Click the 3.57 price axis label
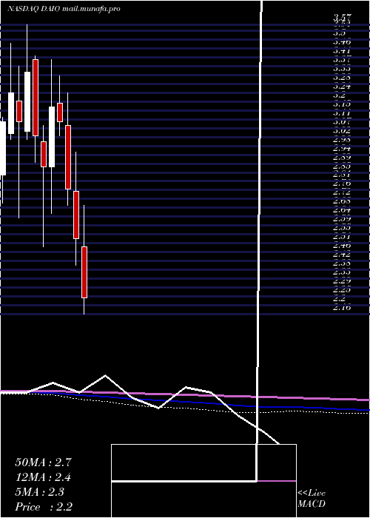370x518 pixels. tap(342, 18)
